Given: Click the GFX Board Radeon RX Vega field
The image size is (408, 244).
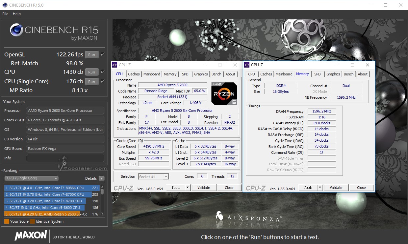Looking at the screenshot, I should (x=65, y=149).
